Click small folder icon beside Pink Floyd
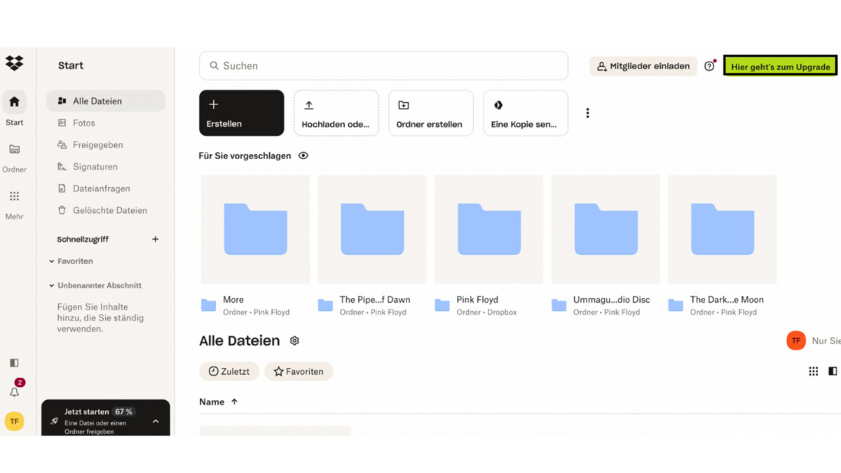The height and width of the screenshot is (473, 841). (442, 305)
